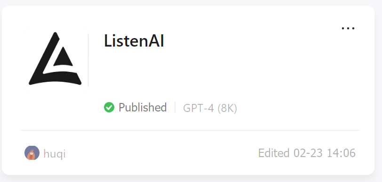The width and height of the screenshot is (382, 182).
Task: Open the three-dot more options menu
Action: [x=348, y=29]
